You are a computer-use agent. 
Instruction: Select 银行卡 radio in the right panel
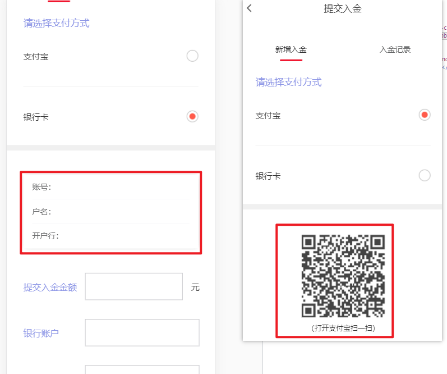coord(425,175)
